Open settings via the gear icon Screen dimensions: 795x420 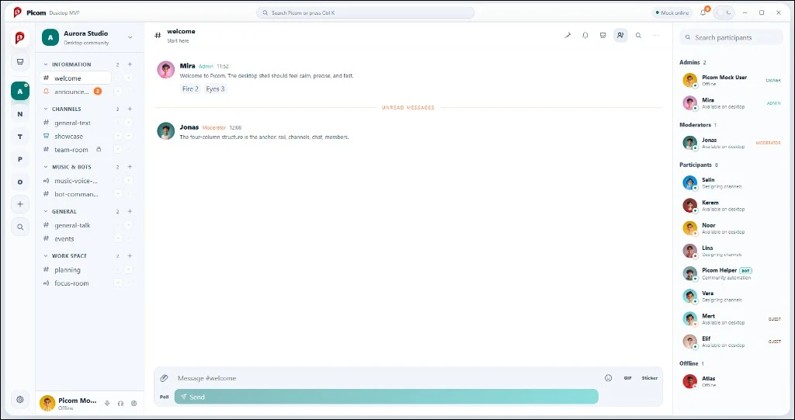click(19, 399)
